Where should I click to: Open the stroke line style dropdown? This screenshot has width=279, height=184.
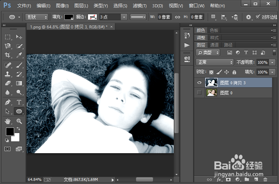pyautogui.click(x=138, y=17)
